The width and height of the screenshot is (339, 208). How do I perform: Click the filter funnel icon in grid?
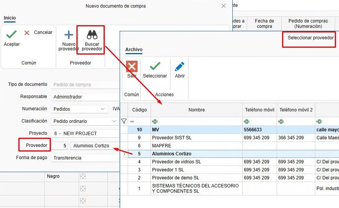pyautogui.click(x=124, y=121)
